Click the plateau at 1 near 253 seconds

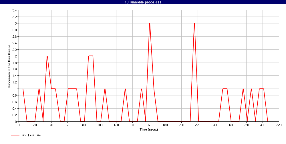[225, 89]
